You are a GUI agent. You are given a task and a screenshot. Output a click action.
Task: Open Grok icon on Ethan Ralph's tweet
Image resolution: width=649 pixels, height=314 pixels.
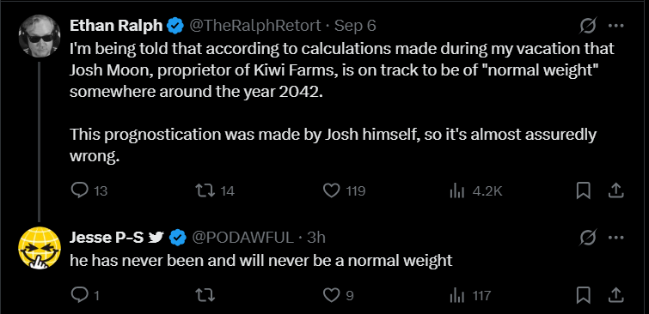[x=588, y=27]
